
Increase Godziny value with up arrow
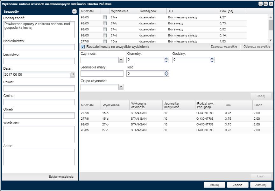(212, 59)
